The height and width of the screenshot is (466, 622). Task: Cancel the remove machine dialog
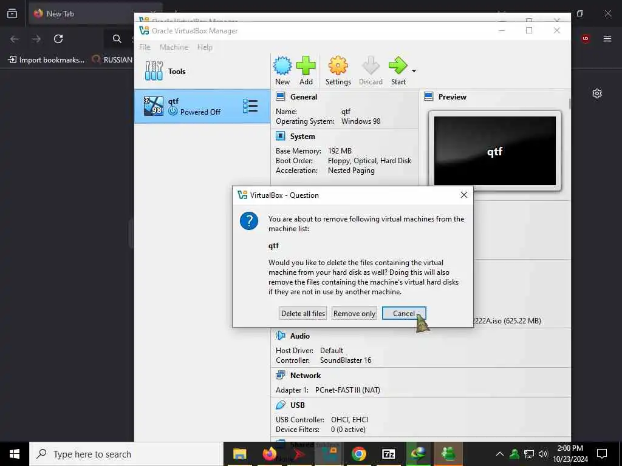click(404, 314)
